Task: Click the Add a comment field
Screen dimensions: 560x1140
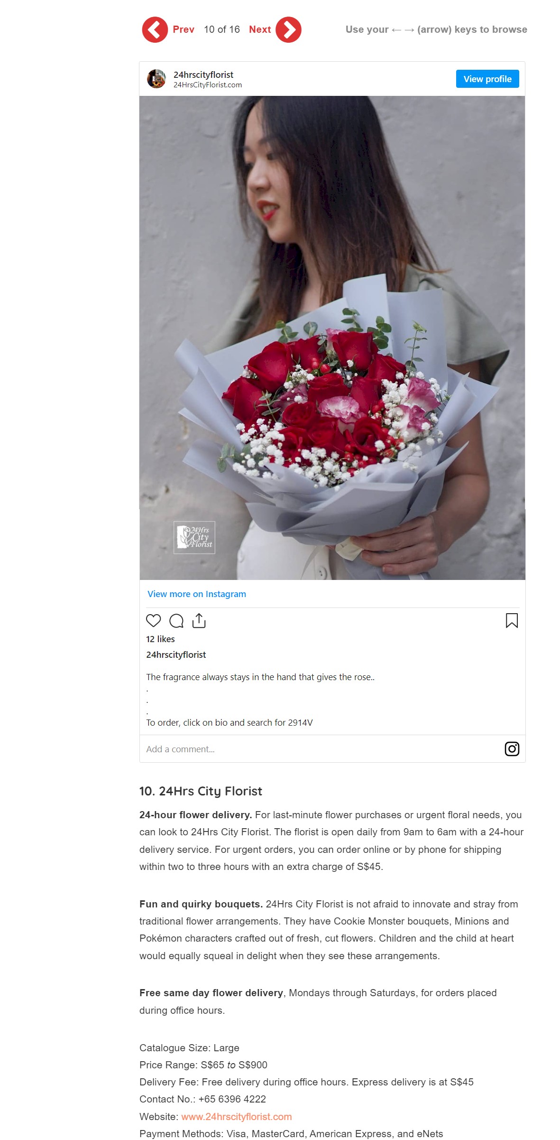Action: (322, 748)
